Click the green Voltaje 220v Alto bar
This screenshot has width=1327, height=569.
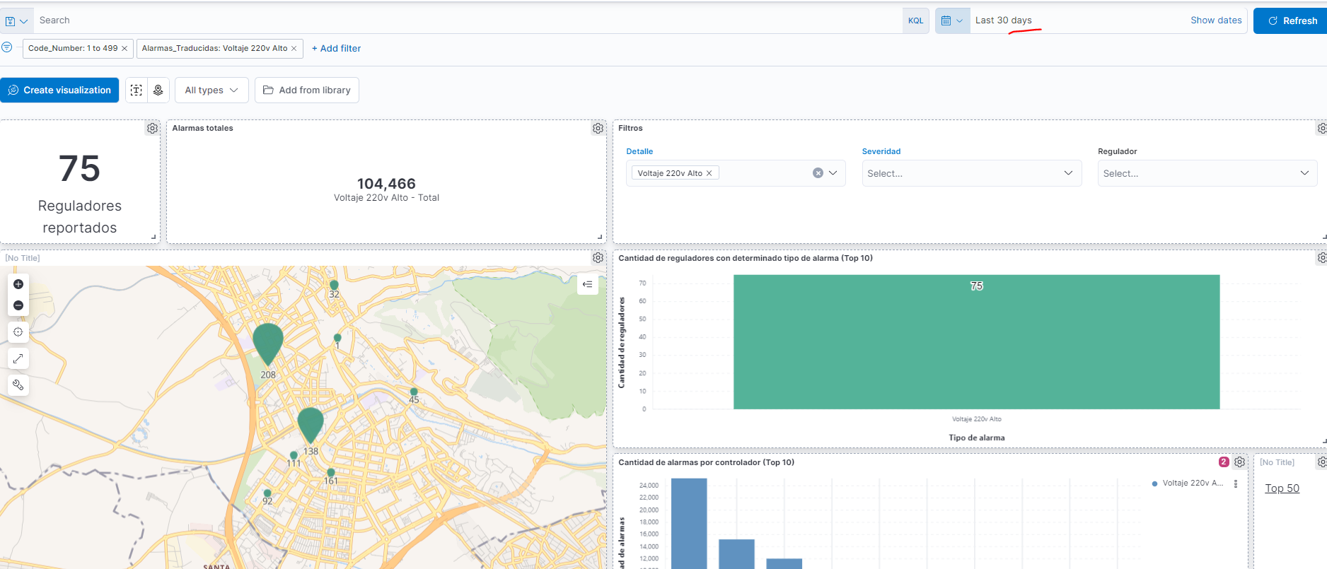[976, 342]
